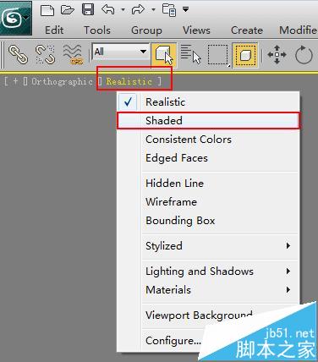318x362 pixels.
Task: Open the redo history dropdown arrow
Action: [x=153, y=10]
